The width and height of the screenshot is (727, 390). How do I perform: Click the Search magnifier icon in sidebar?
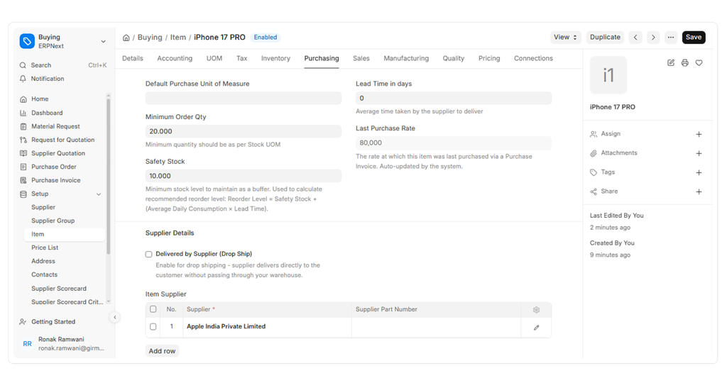[23, 65]
